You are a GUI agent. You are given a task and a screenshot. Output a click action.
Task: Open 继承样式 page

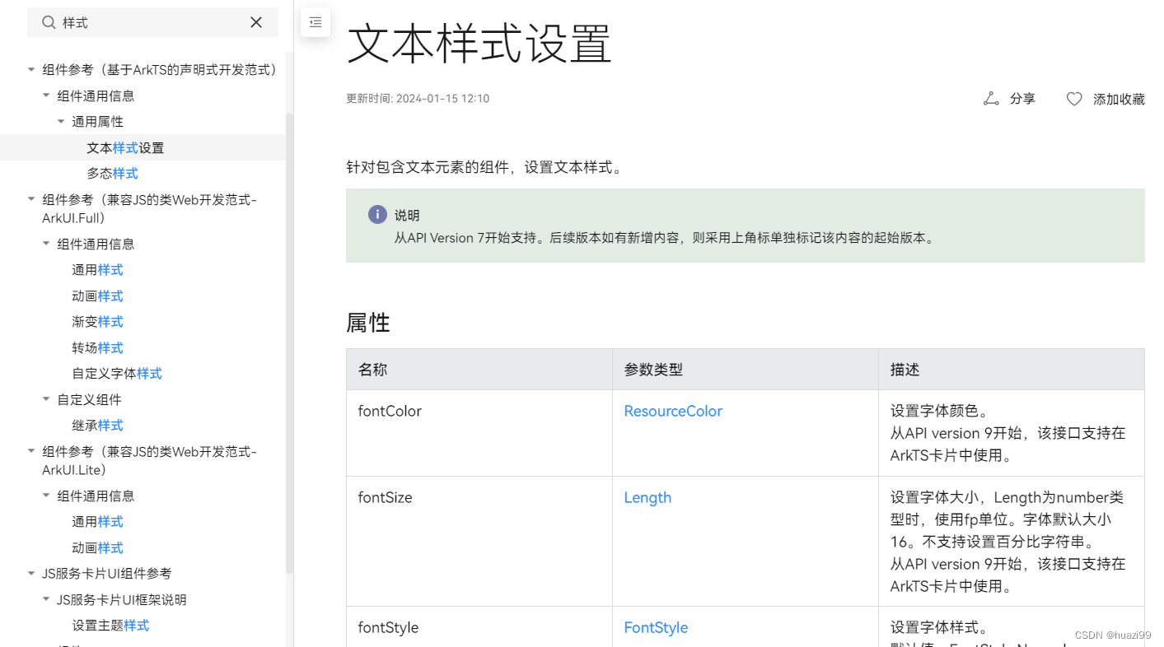[97, 426]
